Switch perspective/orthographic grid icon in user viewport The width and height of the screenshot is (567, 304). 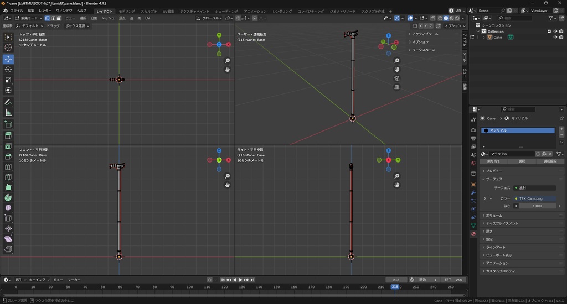click(396, 87)
